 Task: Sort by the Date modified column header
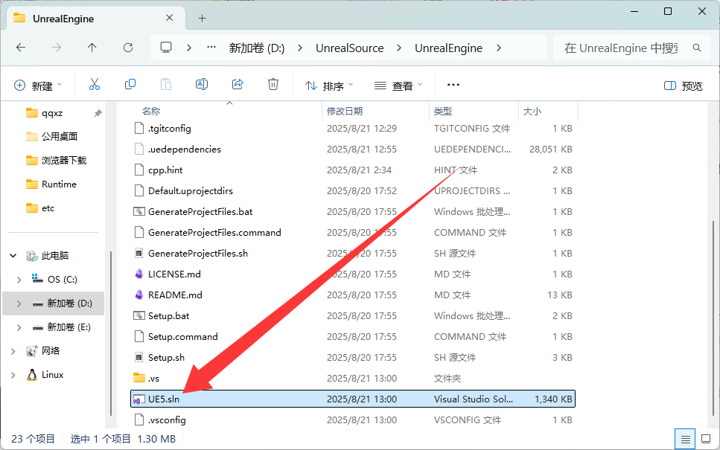(x=345, y=111)
